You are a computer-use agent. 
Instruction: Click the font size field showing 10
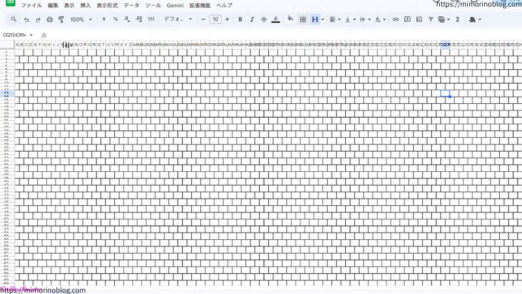pyautogui.click(x=215, y=20)
